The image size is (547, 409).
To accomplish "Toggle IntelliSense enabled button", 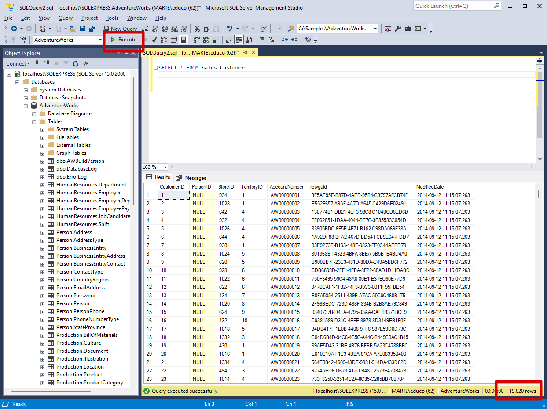I will [x=183, y=40].
